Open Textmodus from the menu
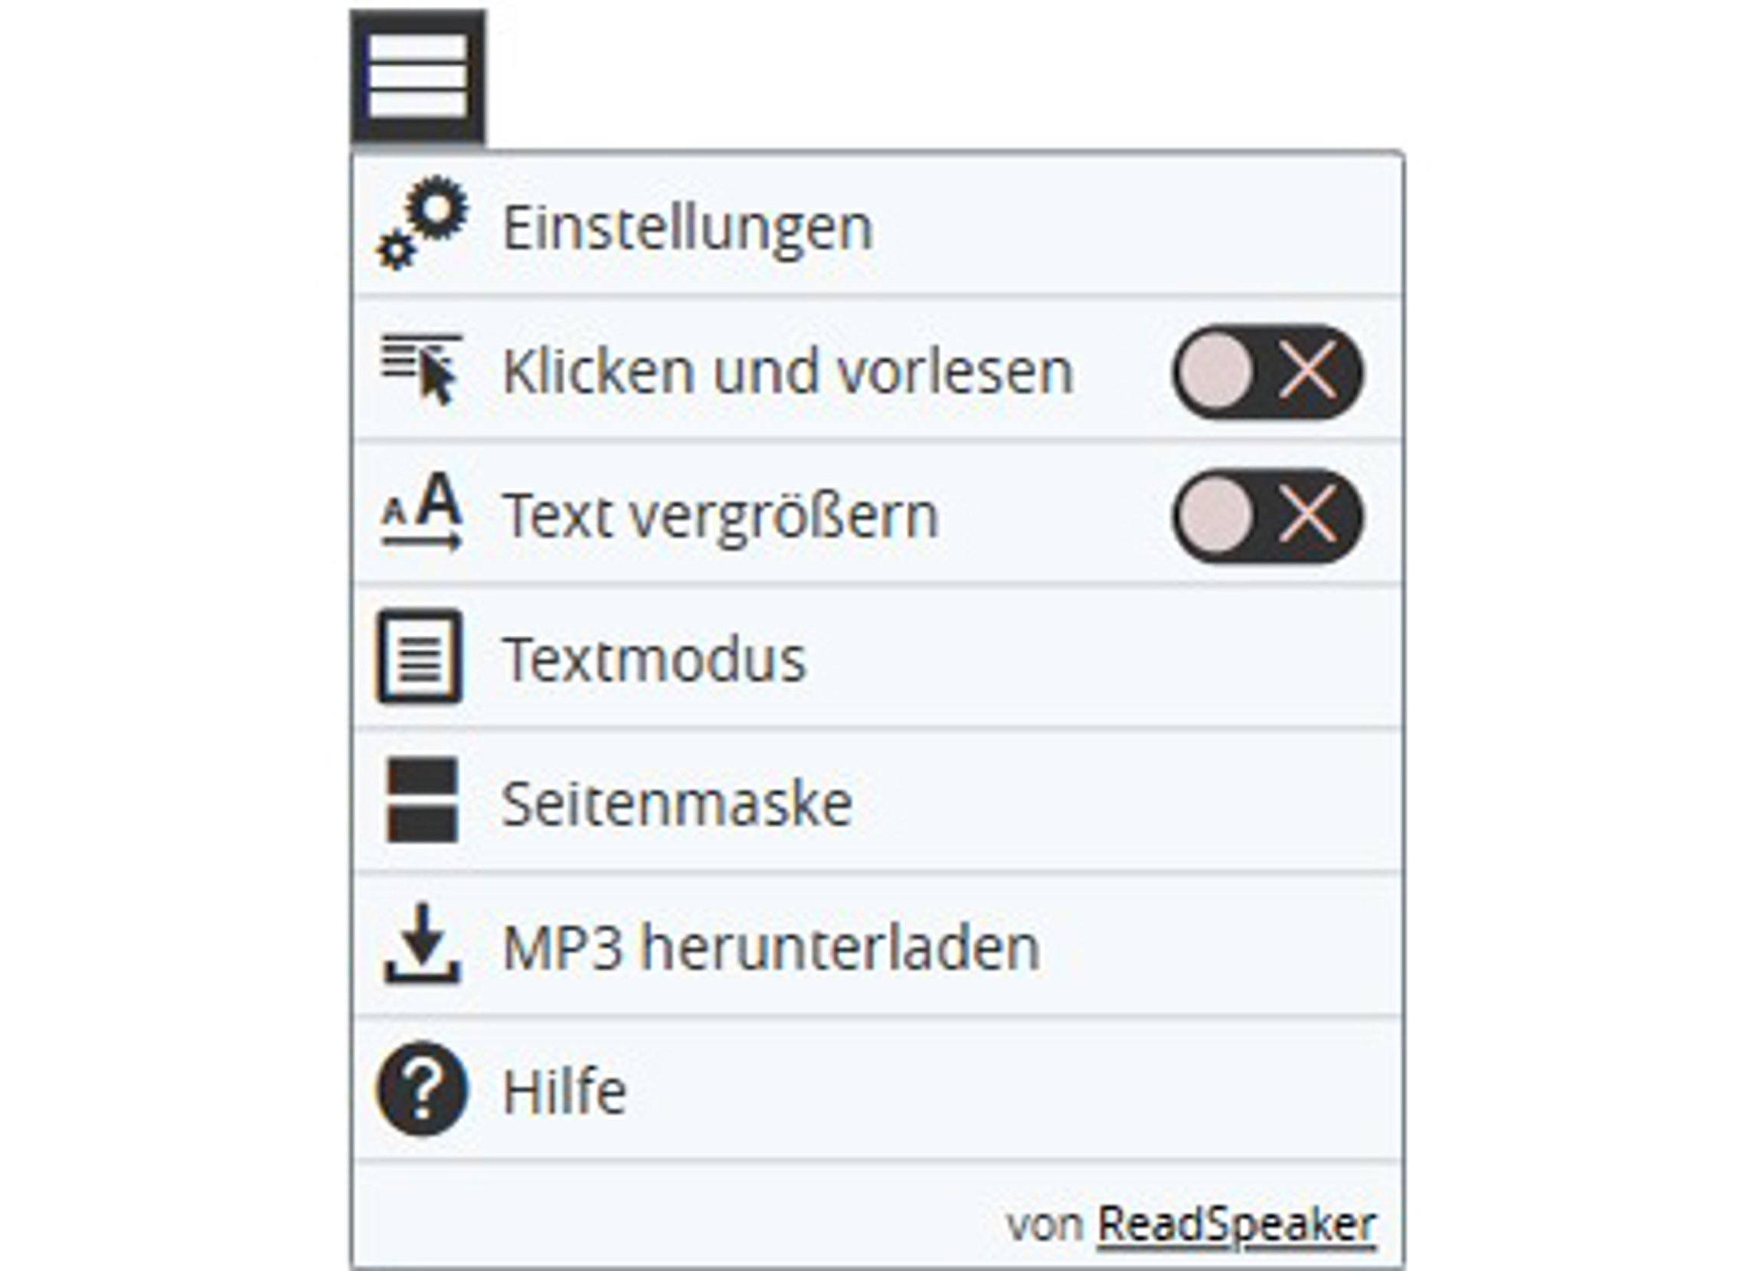The height and width of the screenshot is (1271, 1746). [x=653, y=660]
